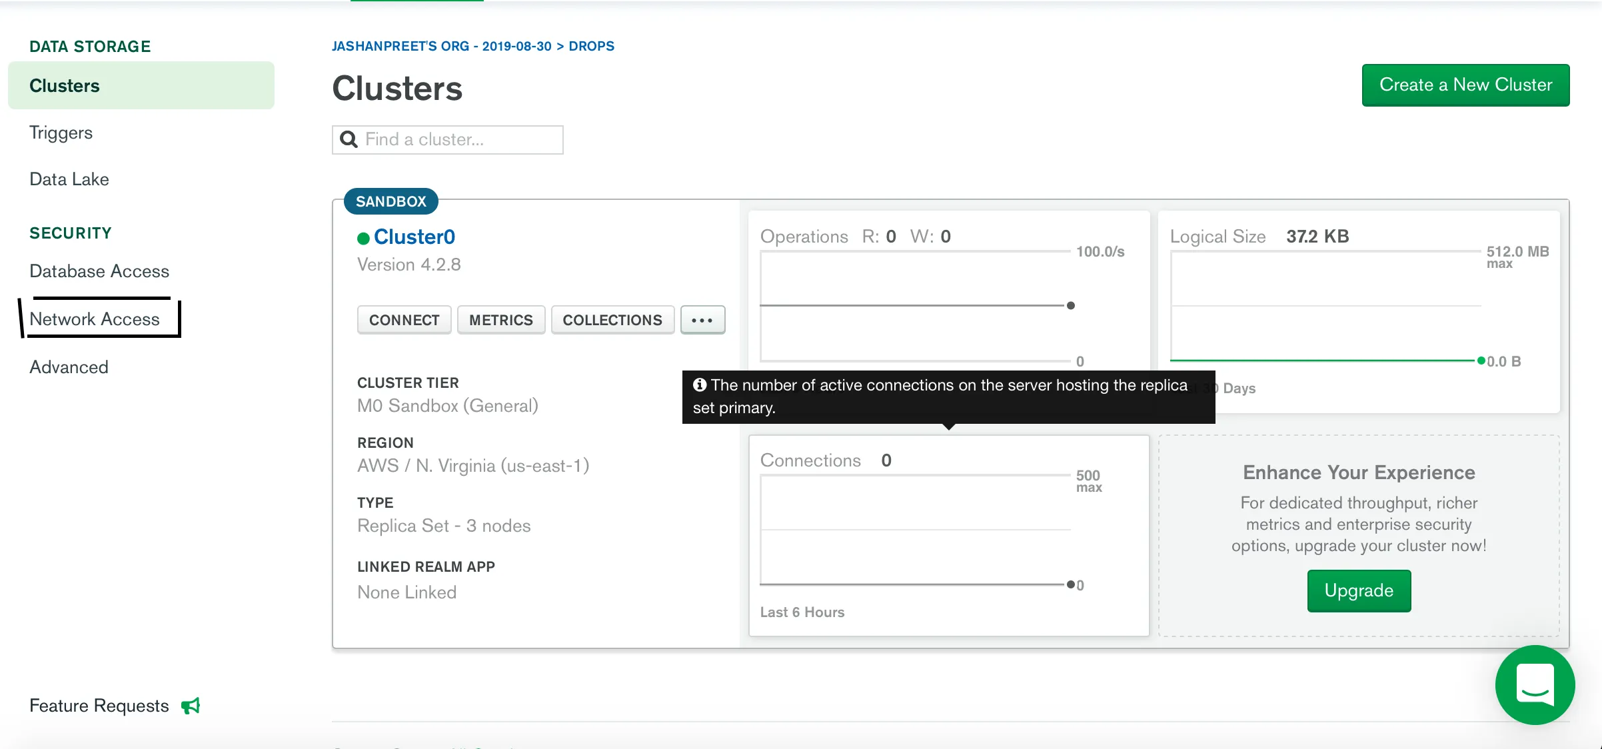Viewport: 1602px width, 749px height.
Task: Focus the Find a cluster field
Action: [460, 139]
